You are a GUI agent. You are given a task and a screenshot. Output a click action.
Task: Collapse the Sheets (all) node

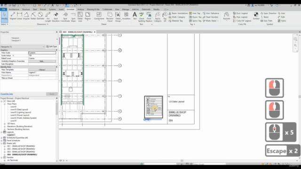(2, 143)
